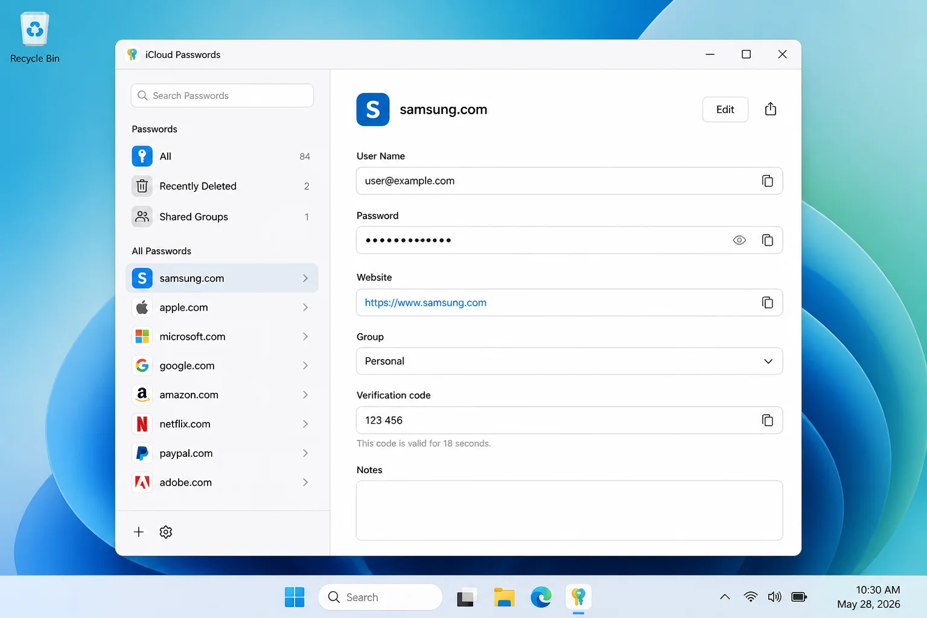Click the chevron on netflix.com row
Image resolution: width=927 pixels, height=618 pixels.
305,424
